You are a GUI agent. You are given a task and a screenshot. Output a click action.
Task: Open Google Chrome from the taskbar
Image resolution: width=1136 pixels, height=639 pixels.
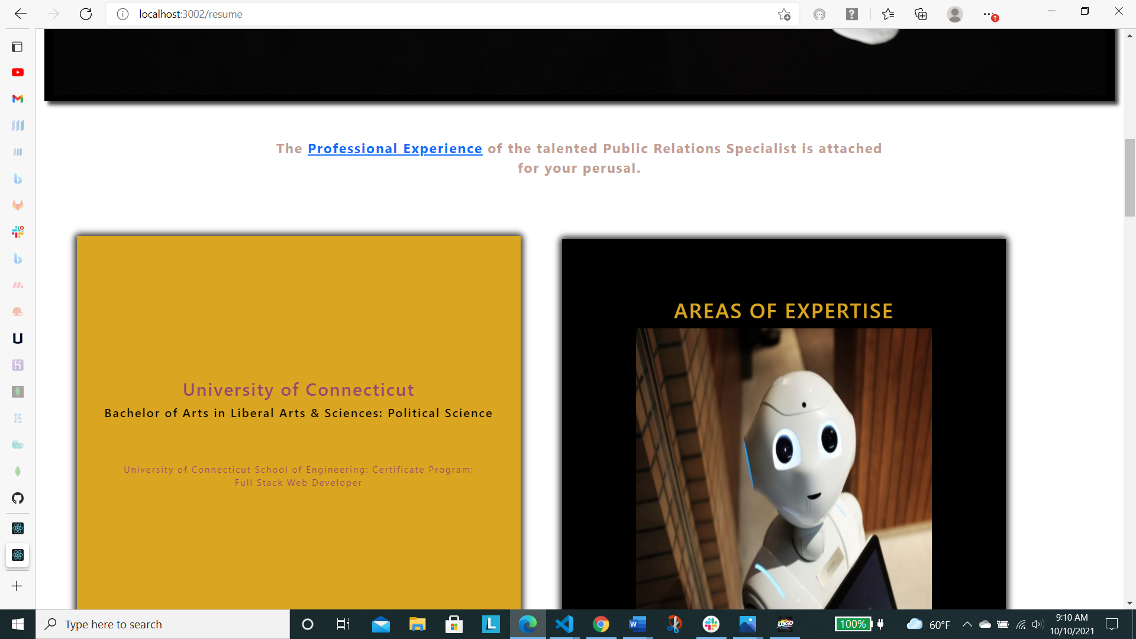click(x=601, y=624)
